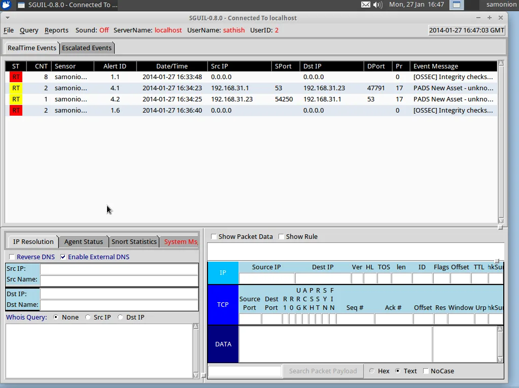The height and width of the screenshot is (388, 519).
Task: Open the email envelope tray icon
Action: (366, 5)
